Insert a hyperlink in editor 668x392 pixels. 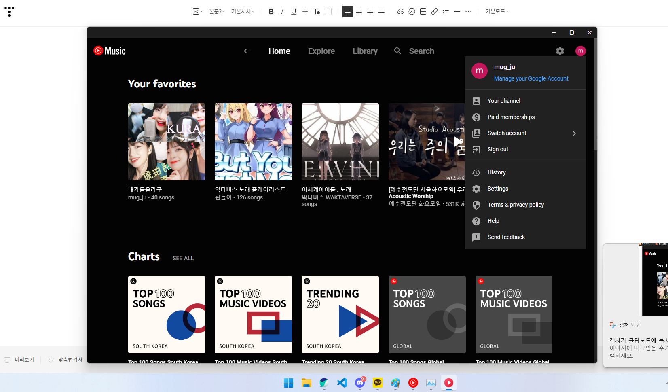click(x=434, y=11)
